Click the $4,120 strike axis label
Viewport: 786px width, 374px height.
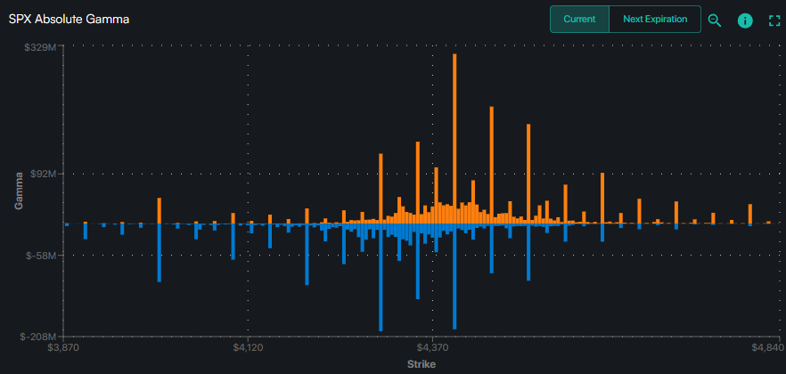pyautogui.click(x=247, y=347)
